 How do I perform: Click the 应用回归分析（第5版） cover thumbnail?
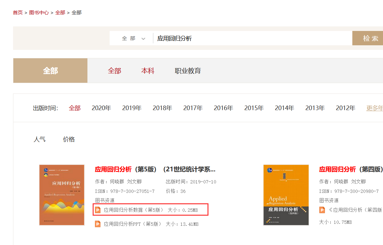pos(62,195)
